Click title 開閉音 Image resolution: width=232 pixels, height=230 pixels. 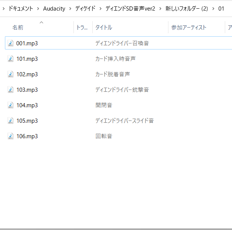(104, 105)
